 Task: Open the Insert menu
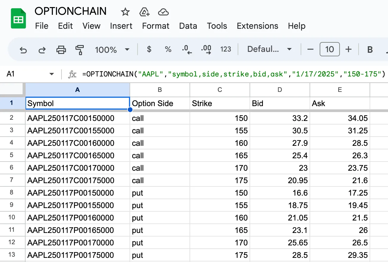point(121,26)
